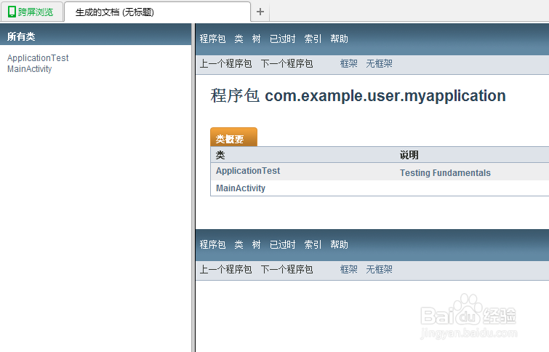Screen dimensions: 549x352
Task: Open ApplicationTest in the 所有类 list
Action: (38, 57)
